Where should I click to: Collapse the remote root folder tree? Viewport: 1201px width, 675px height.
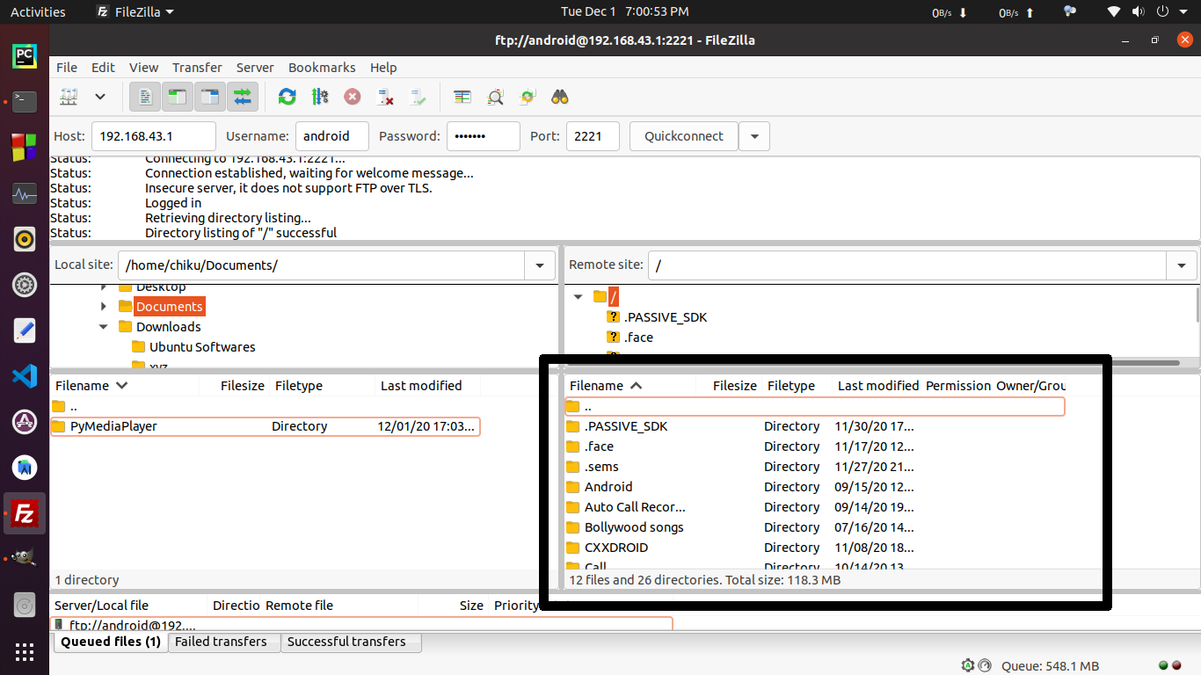pos(579,297)
